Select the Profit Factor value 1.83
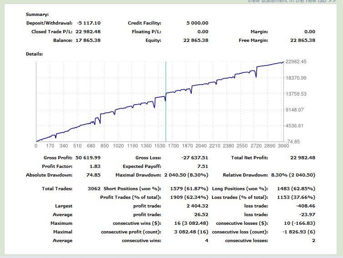This screenshot has height=258, width=343. (95, 166)
